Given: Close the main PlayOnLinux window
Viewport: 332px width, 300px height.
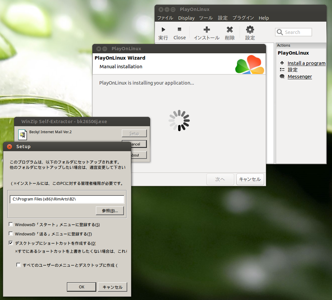Looking at the screenshot, I should pyautogui.click(x=161, y=9).
